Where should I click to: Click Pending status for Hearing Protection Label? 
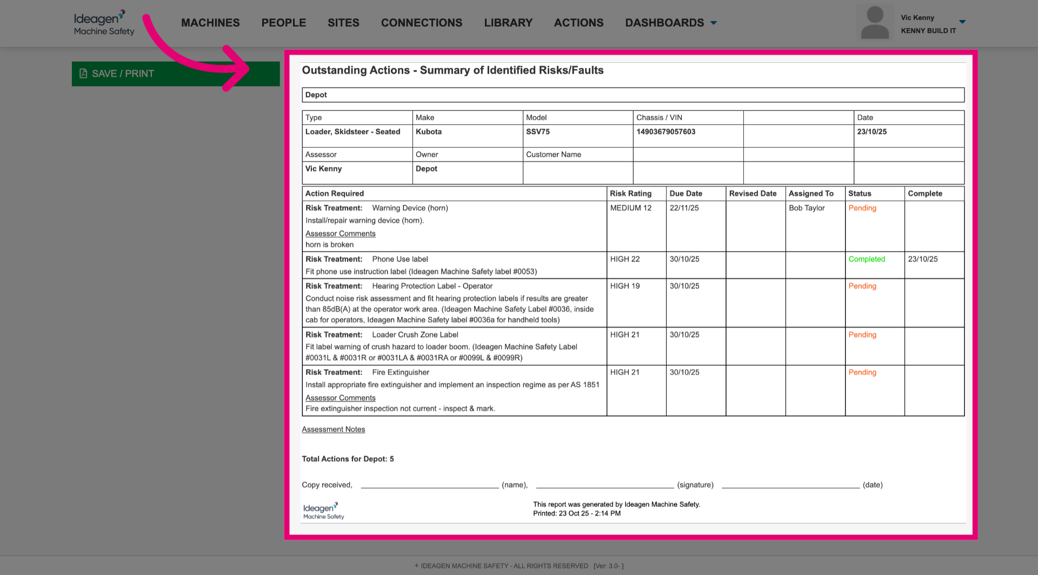click(862, 286)
